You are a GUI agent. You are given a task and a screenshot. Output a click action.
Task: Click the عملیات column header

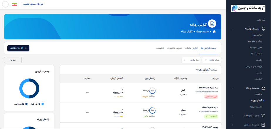click(87, 78)
